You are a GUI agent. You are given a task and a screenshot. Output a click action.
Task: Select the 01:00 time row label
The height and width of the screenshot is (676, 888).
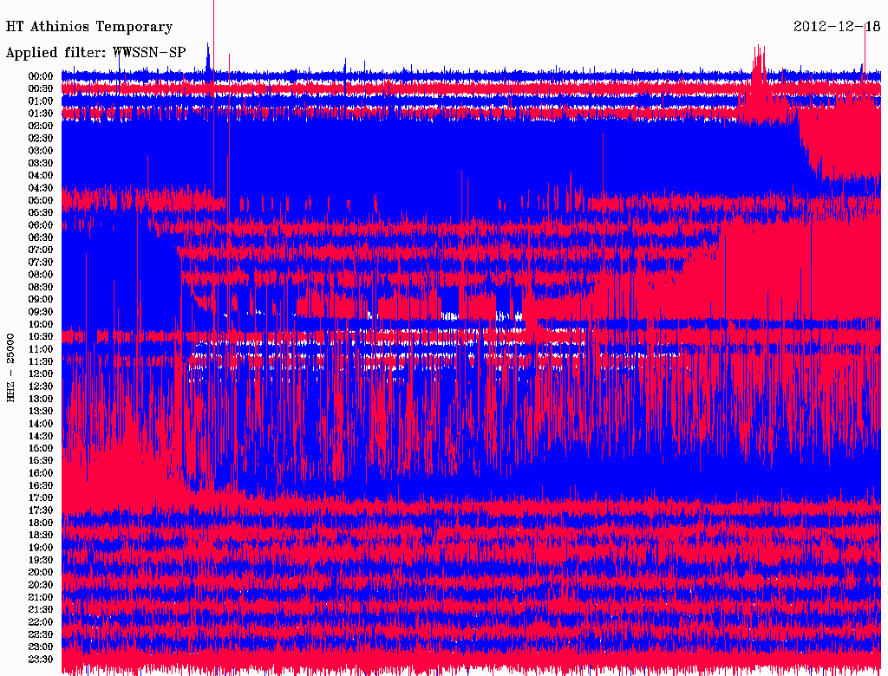[x=41, y=101]
